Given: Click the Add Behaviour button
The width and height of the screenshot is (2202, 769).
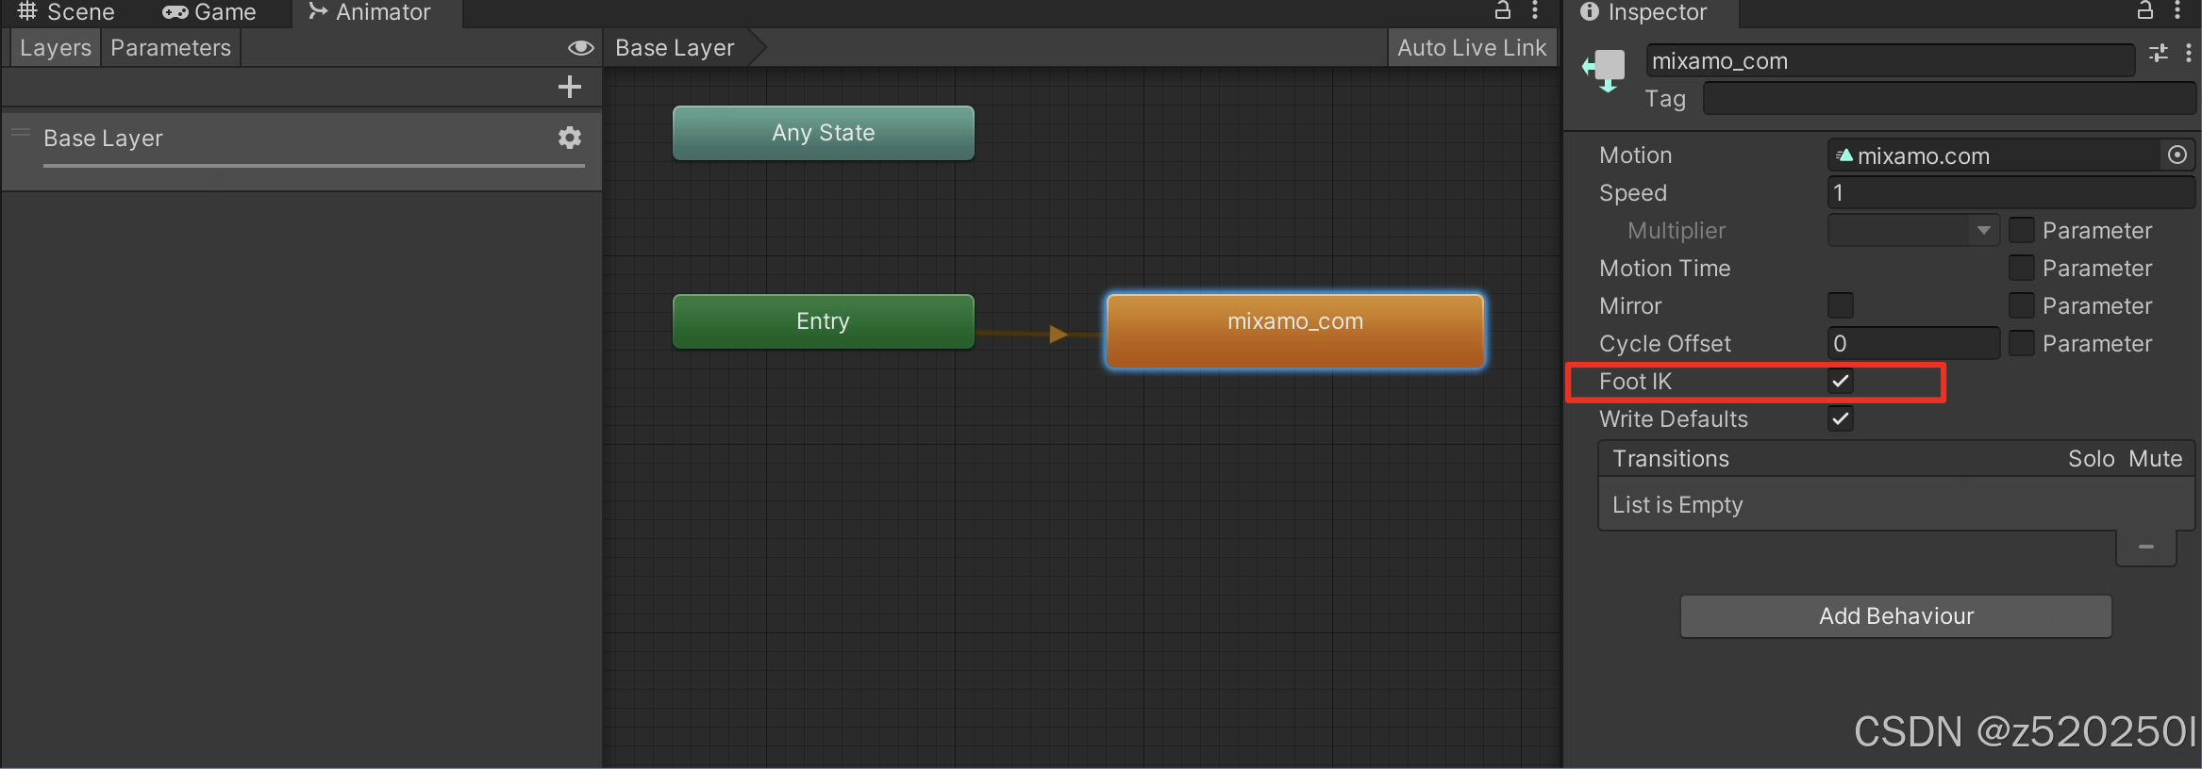Looking at the screenshot, I should [x=1896, y=616].
